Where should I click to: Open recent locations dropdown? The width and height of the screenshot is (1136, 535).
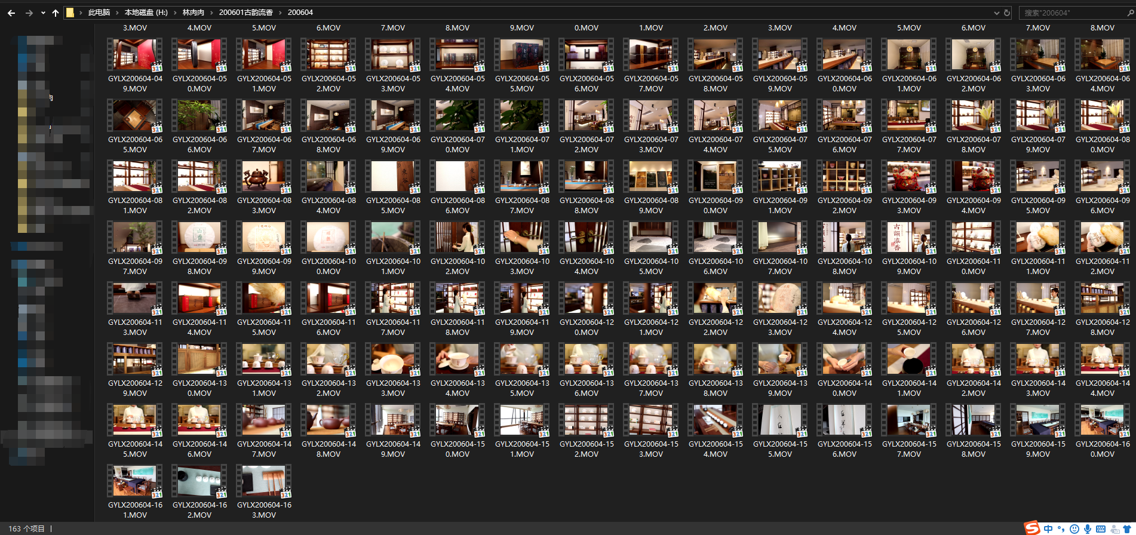pyautogui.click(x=43, y=13)
